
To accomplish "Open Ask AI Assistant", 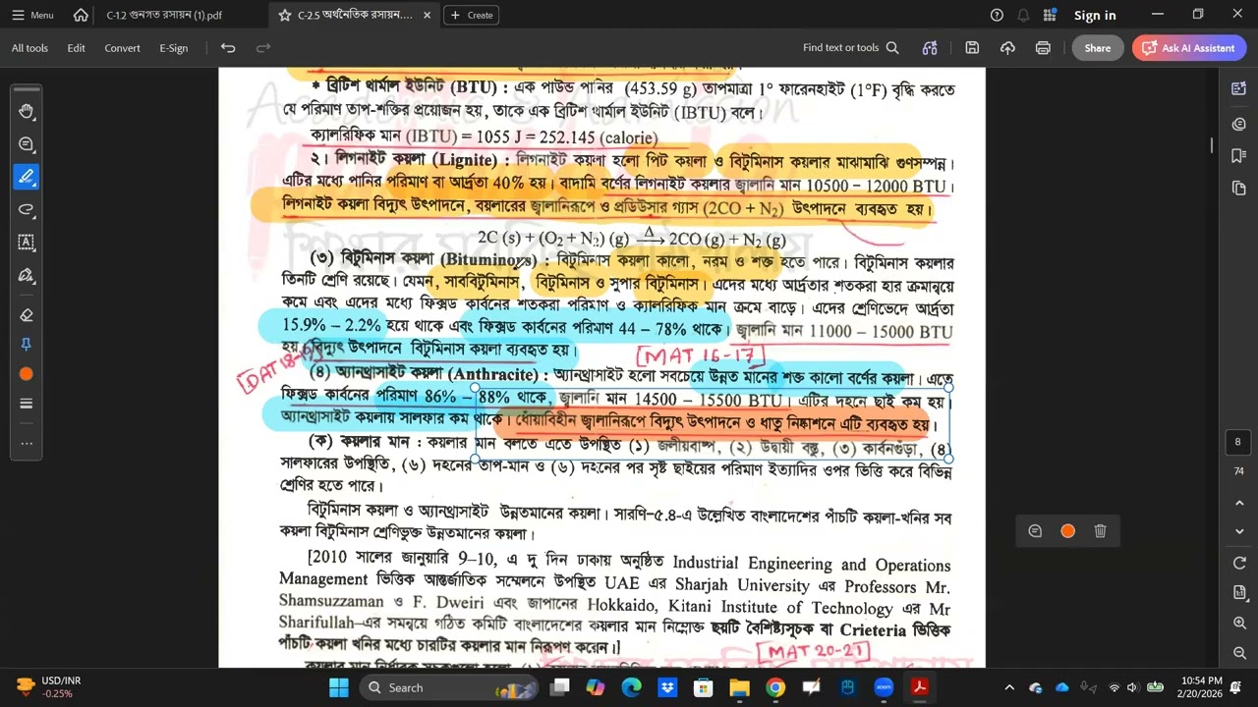I will [1189, 48].
